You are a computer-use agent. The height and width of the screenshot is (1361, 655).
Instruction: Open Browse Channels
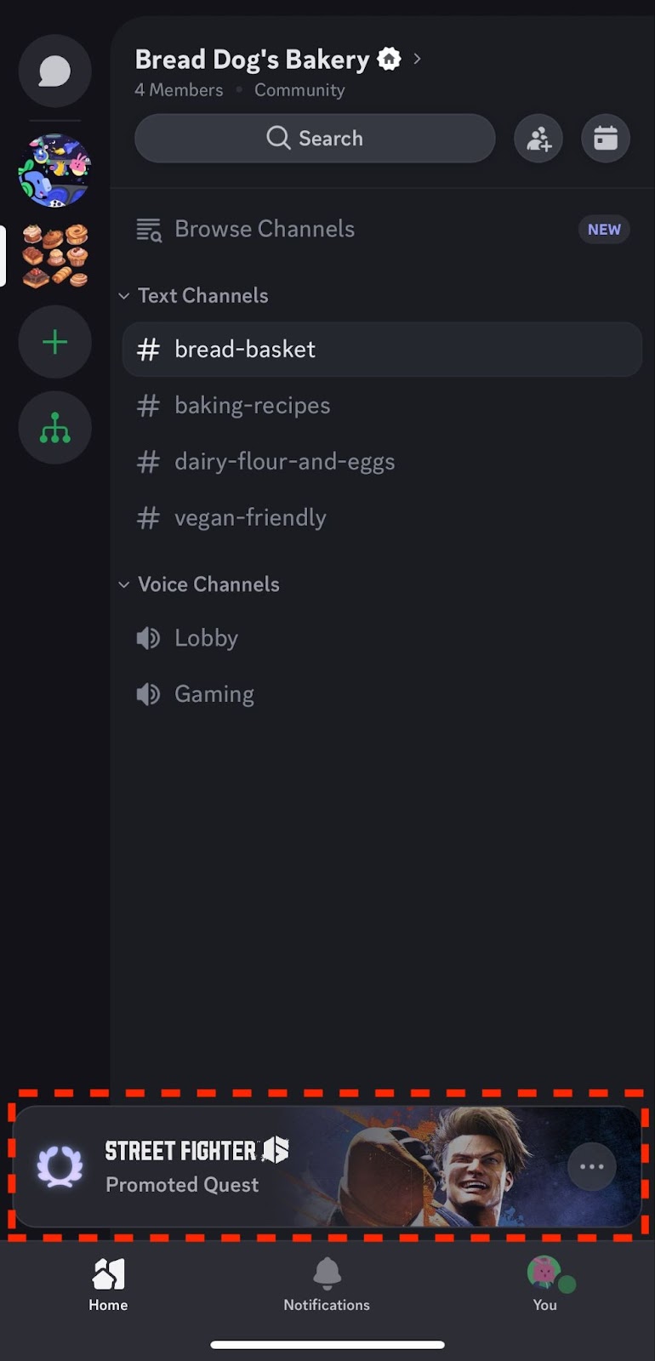(x=264, y=229)
